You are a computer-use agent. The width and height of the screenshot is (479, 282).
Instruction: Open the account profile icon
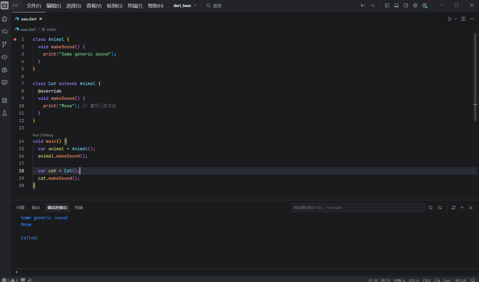pos(425,5)
